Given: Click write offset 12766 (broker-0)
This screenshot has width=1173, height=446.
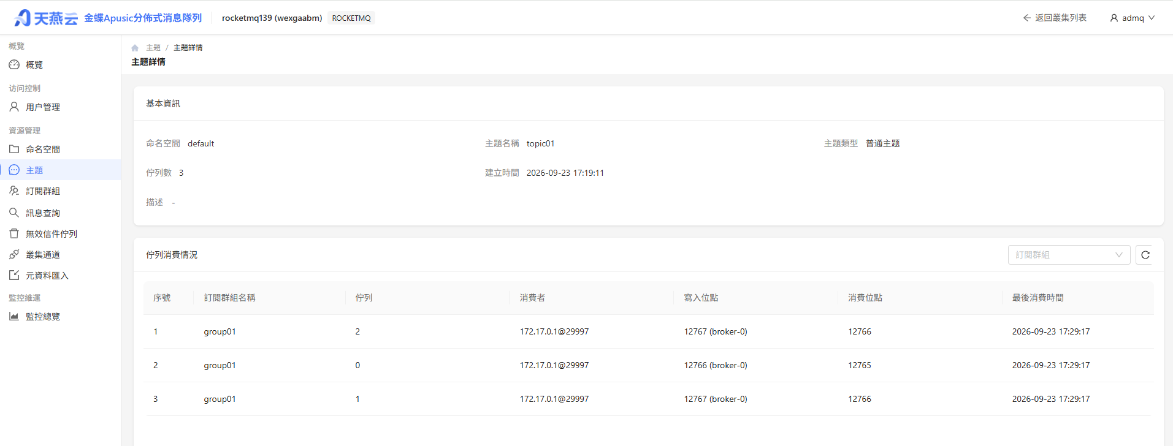Looking at the screenshot, I should (x=716, y=365).
